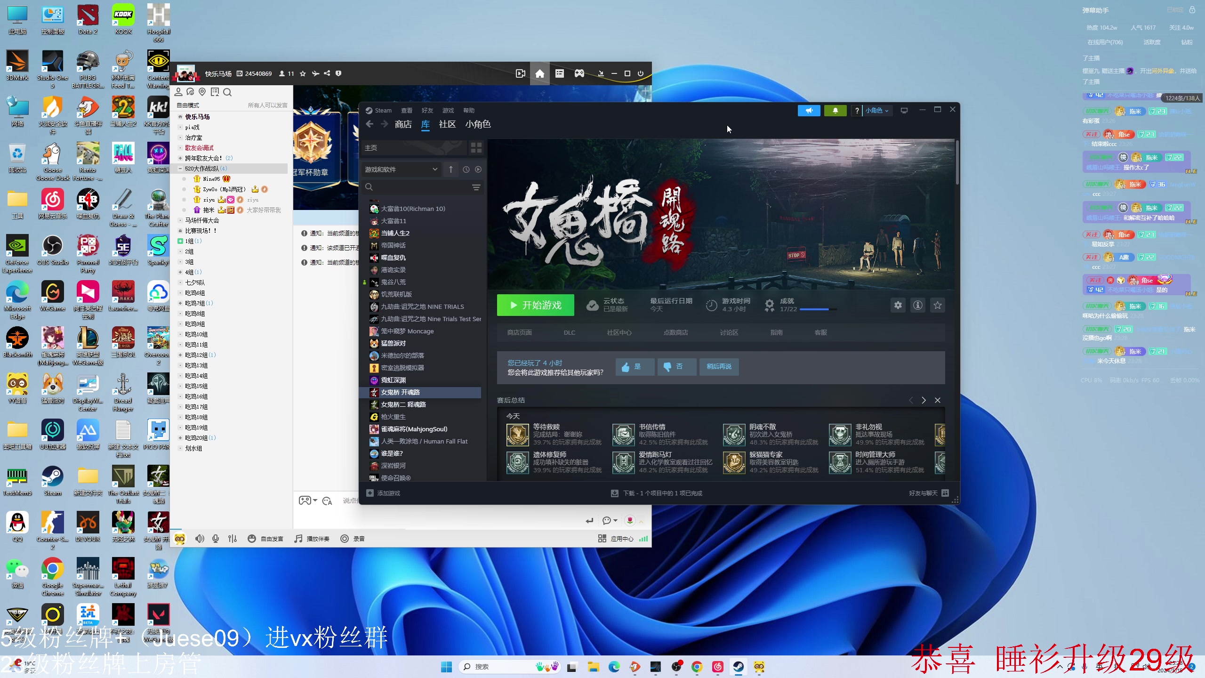Click Steam announcements megaphone icon
Image resolution: width=1205 pixels, height=678 pixels.
809,110
